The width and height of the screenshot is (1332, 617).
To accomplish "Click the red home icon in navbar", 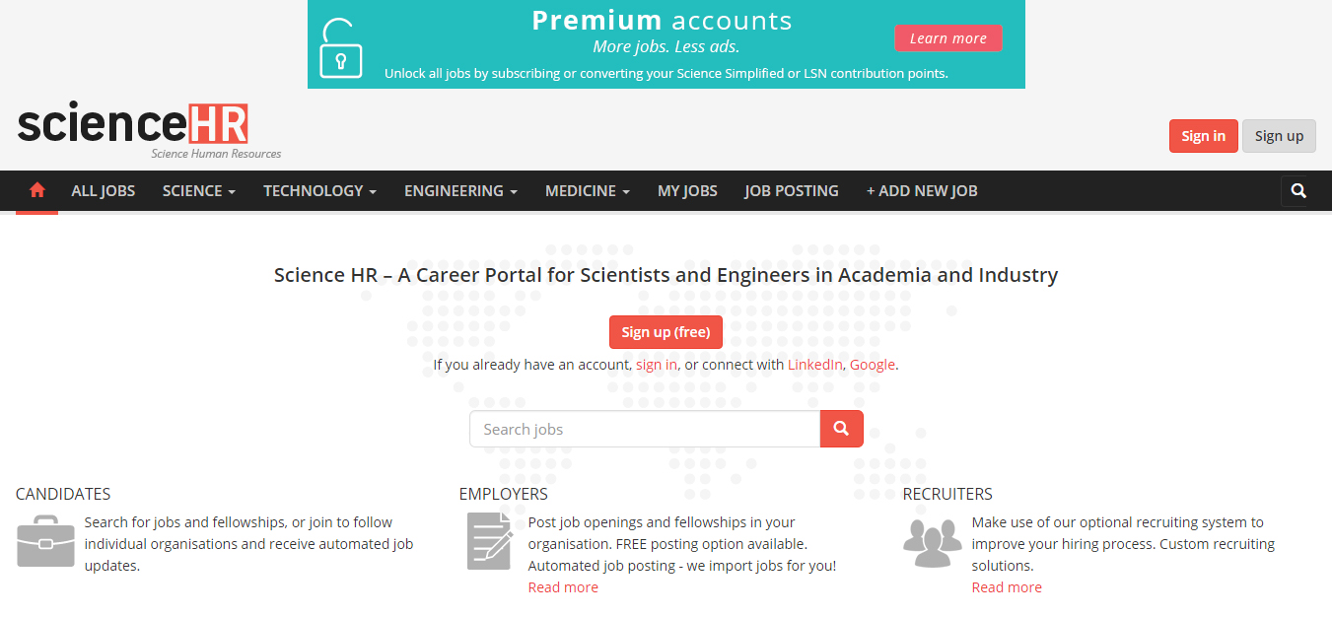I will [37, 191].
